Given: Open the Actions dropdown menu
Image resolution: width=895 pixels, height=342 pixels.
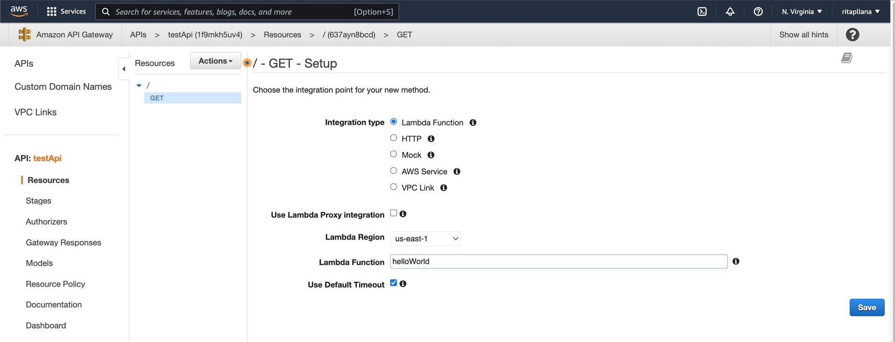Looking at the screenshot, I should tap(215, 61).
